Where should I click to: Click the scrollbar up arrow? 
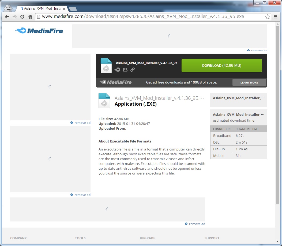[x=277, y=24]
